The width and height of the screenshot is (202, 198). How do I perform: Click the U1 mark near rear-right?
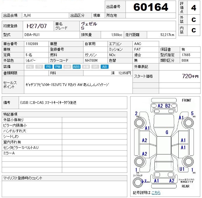pos(182,169)
